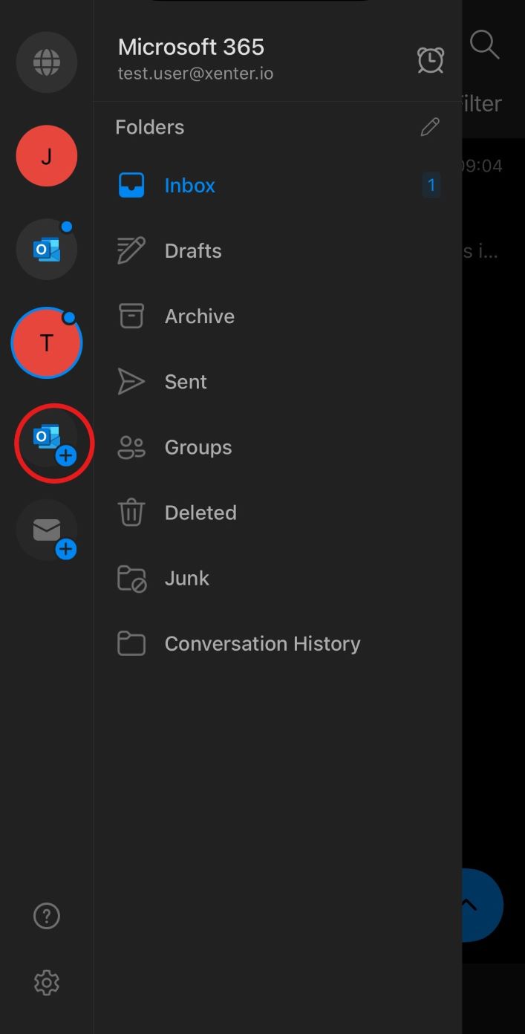This screenshot has height=1034, width=525.
Task: Add a new mail account via envelope icon
Action: 48,530
